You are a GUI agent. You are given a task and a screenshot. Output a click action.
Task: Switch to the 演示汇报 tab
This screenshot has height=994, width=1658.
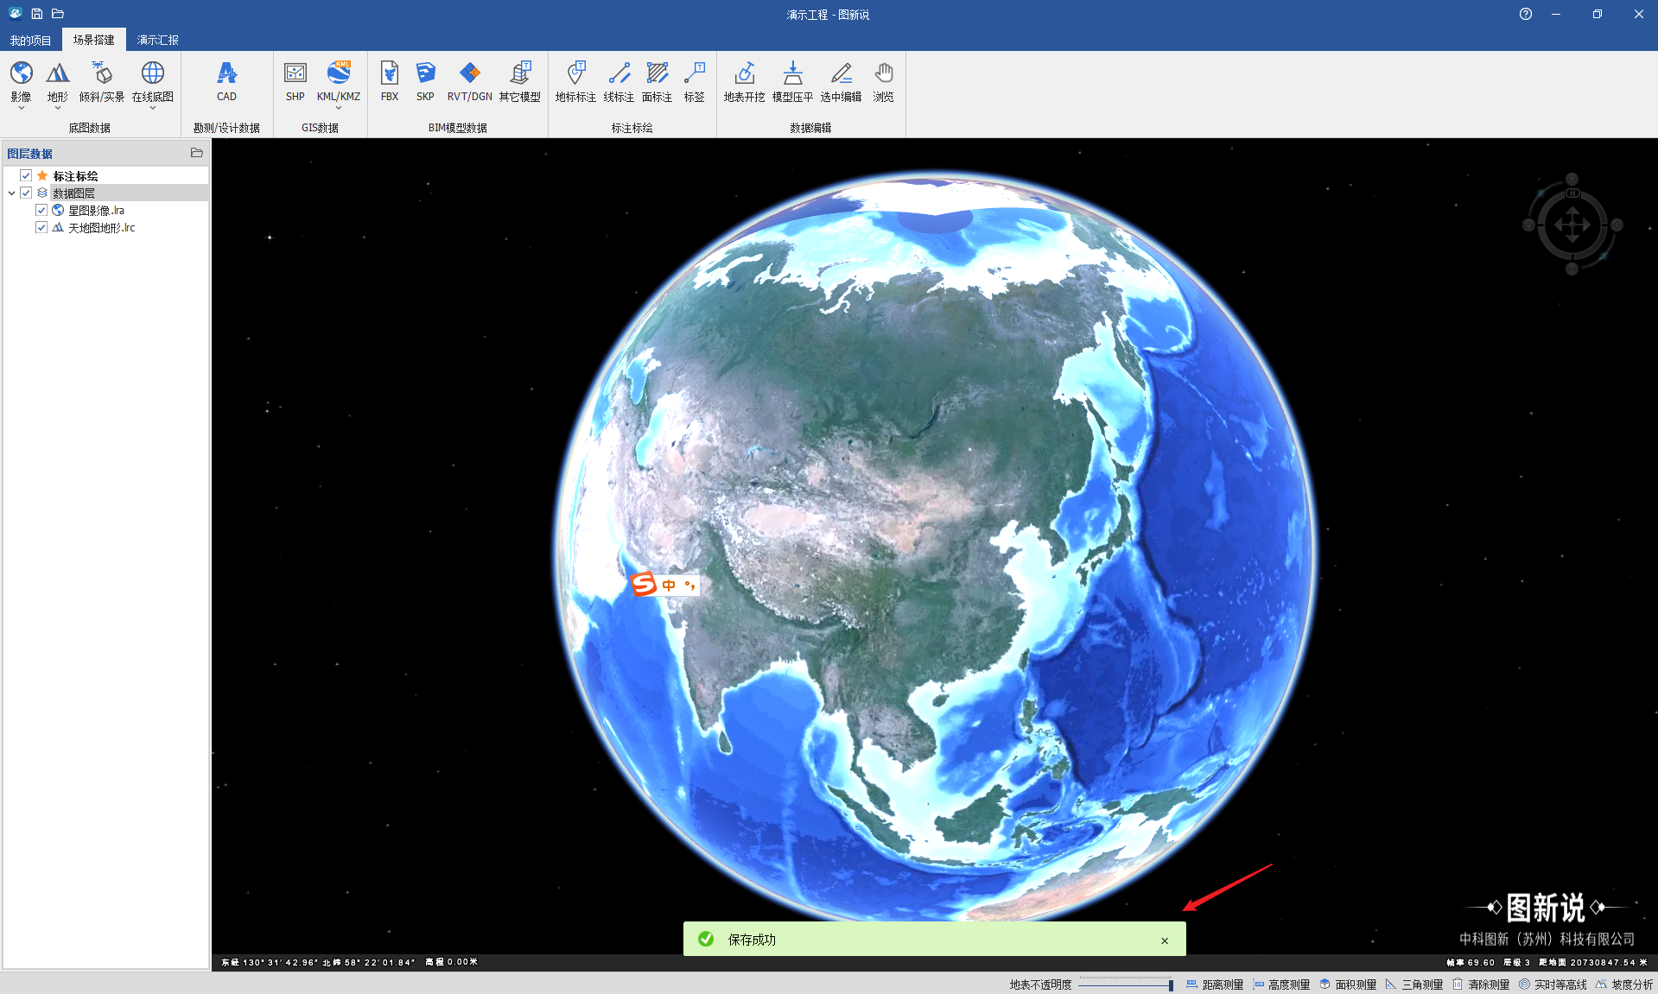point(157,40)
